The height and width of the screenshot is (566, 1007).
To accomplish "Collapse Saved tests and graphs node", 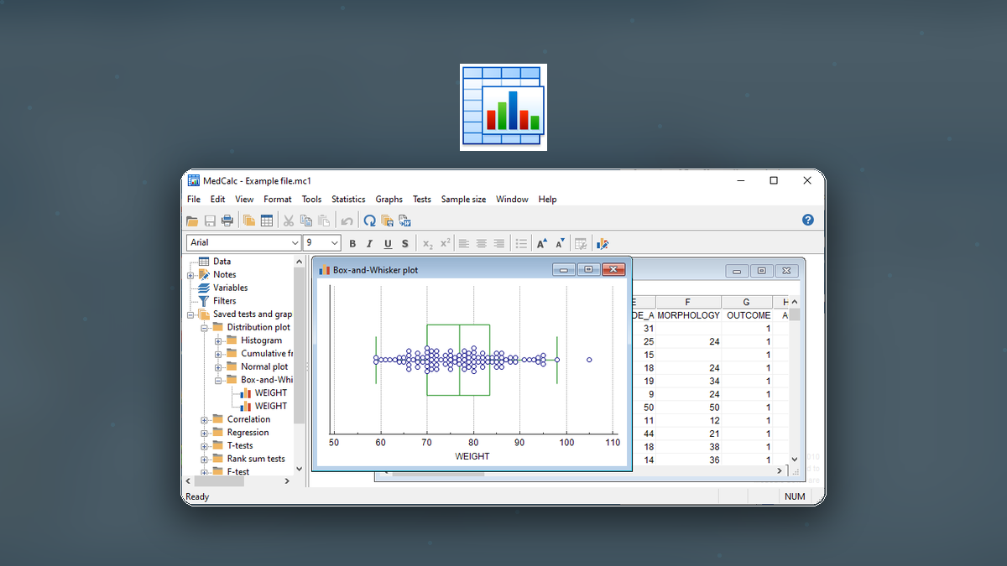I will (x=190, y=314).
